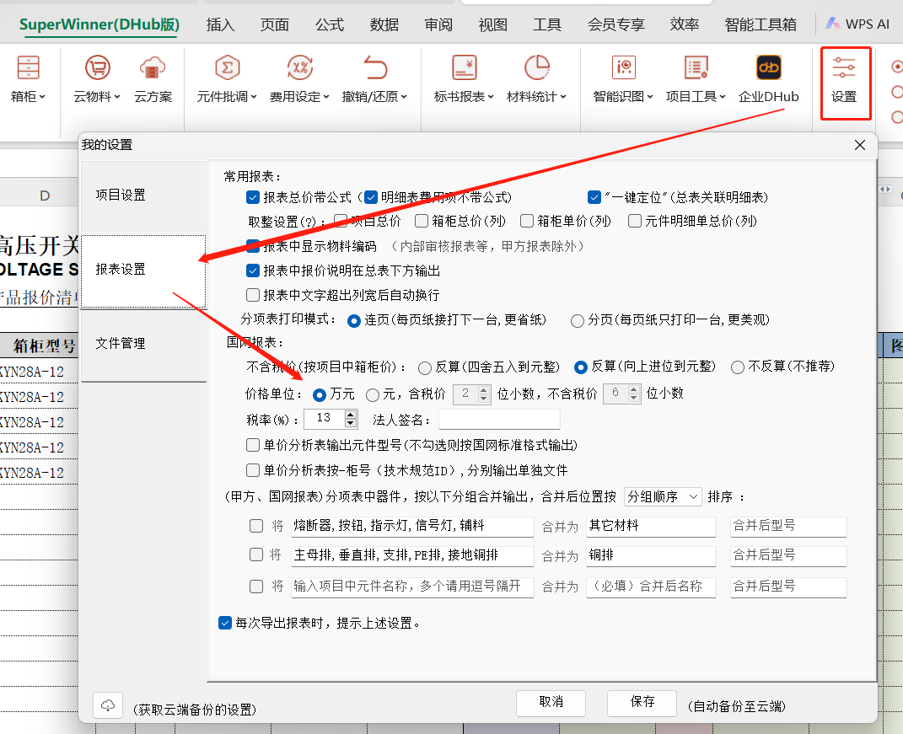Open the 费用设定 cost settings icon
The image size is (903, 734).
300,68
